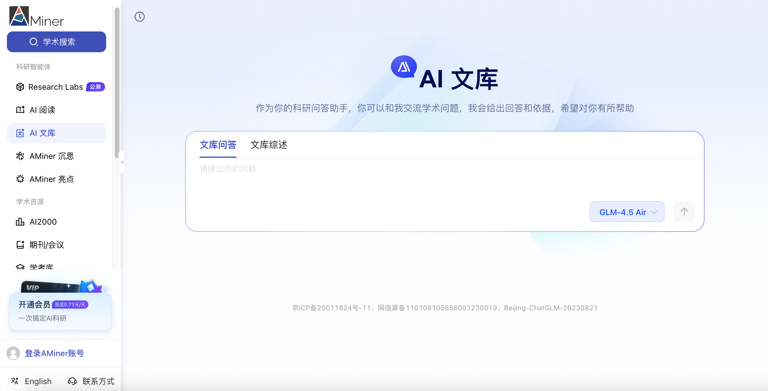Click the AMiner logo

pos(36,17)
